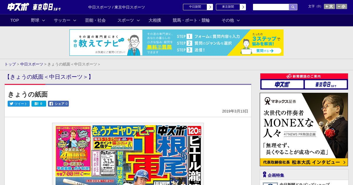Open 東京新聞 link button
Image resolution: width=353 pixels, height=185 pixels.
click(x=228, y=7)
